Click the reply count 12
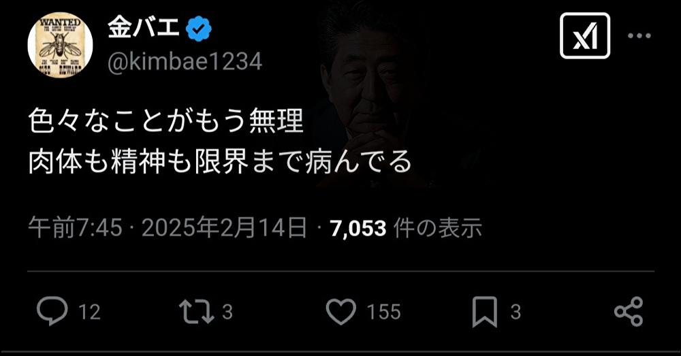Screen dimensions: 681x356 click(x=89, y=312)
